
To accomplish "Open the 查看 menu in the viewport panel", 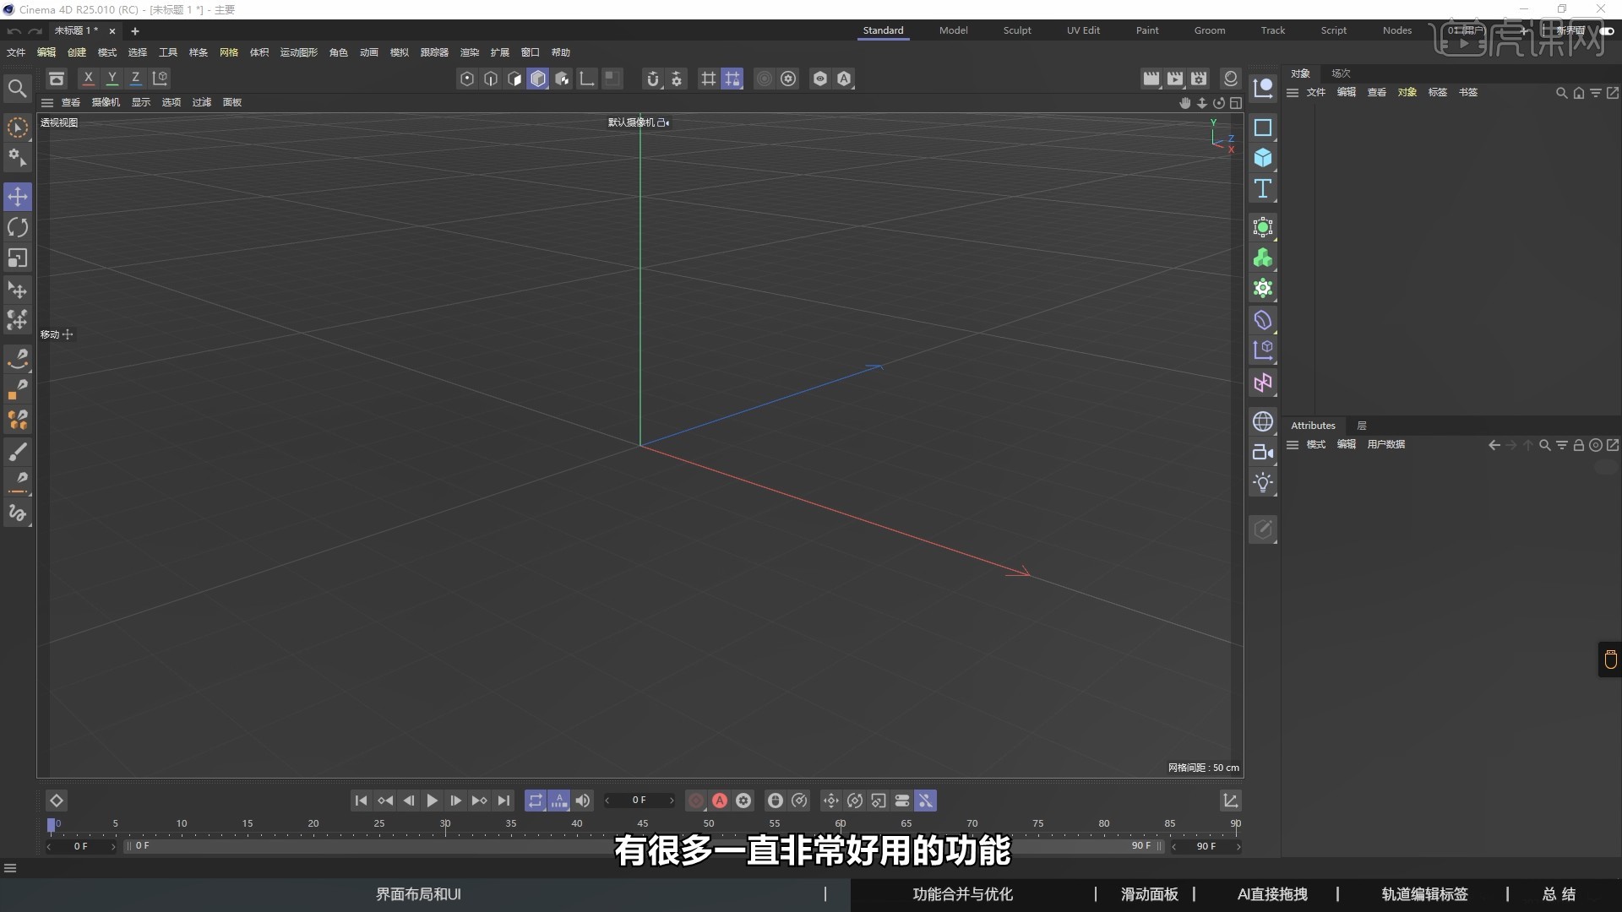I will pos(70,102).
